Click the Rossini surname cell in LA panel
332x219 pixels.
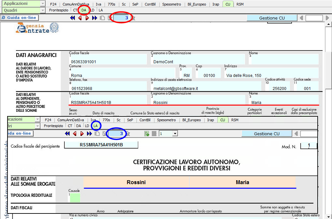click(136, 182)
